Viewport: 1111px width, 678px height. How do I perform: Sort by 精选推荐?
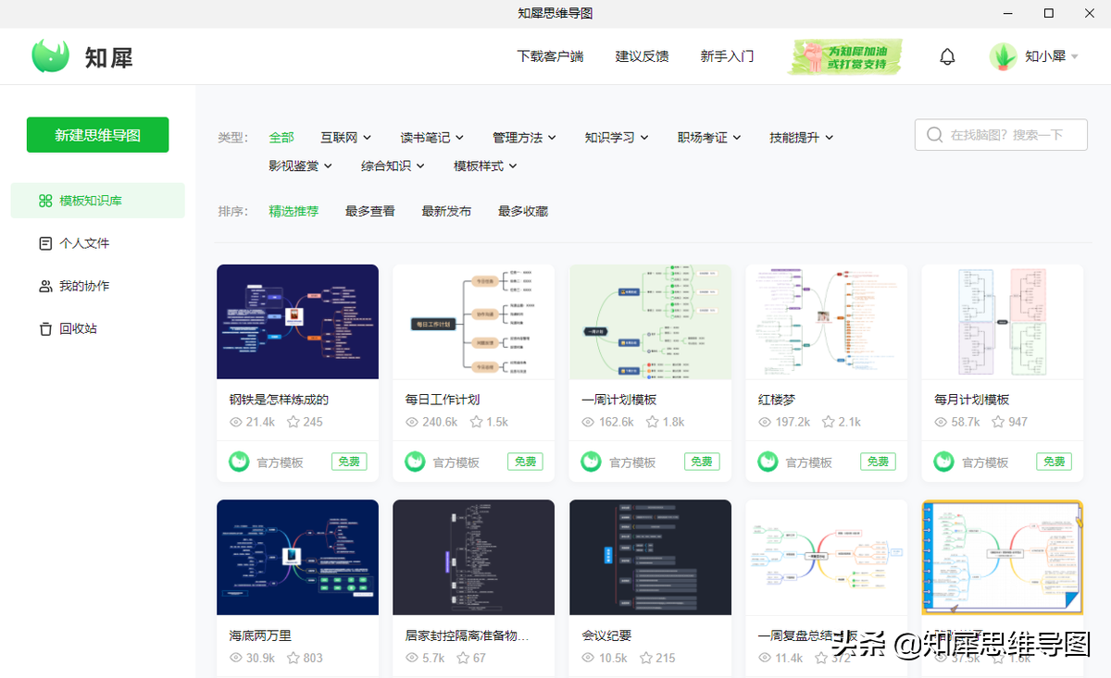point(293,211)
